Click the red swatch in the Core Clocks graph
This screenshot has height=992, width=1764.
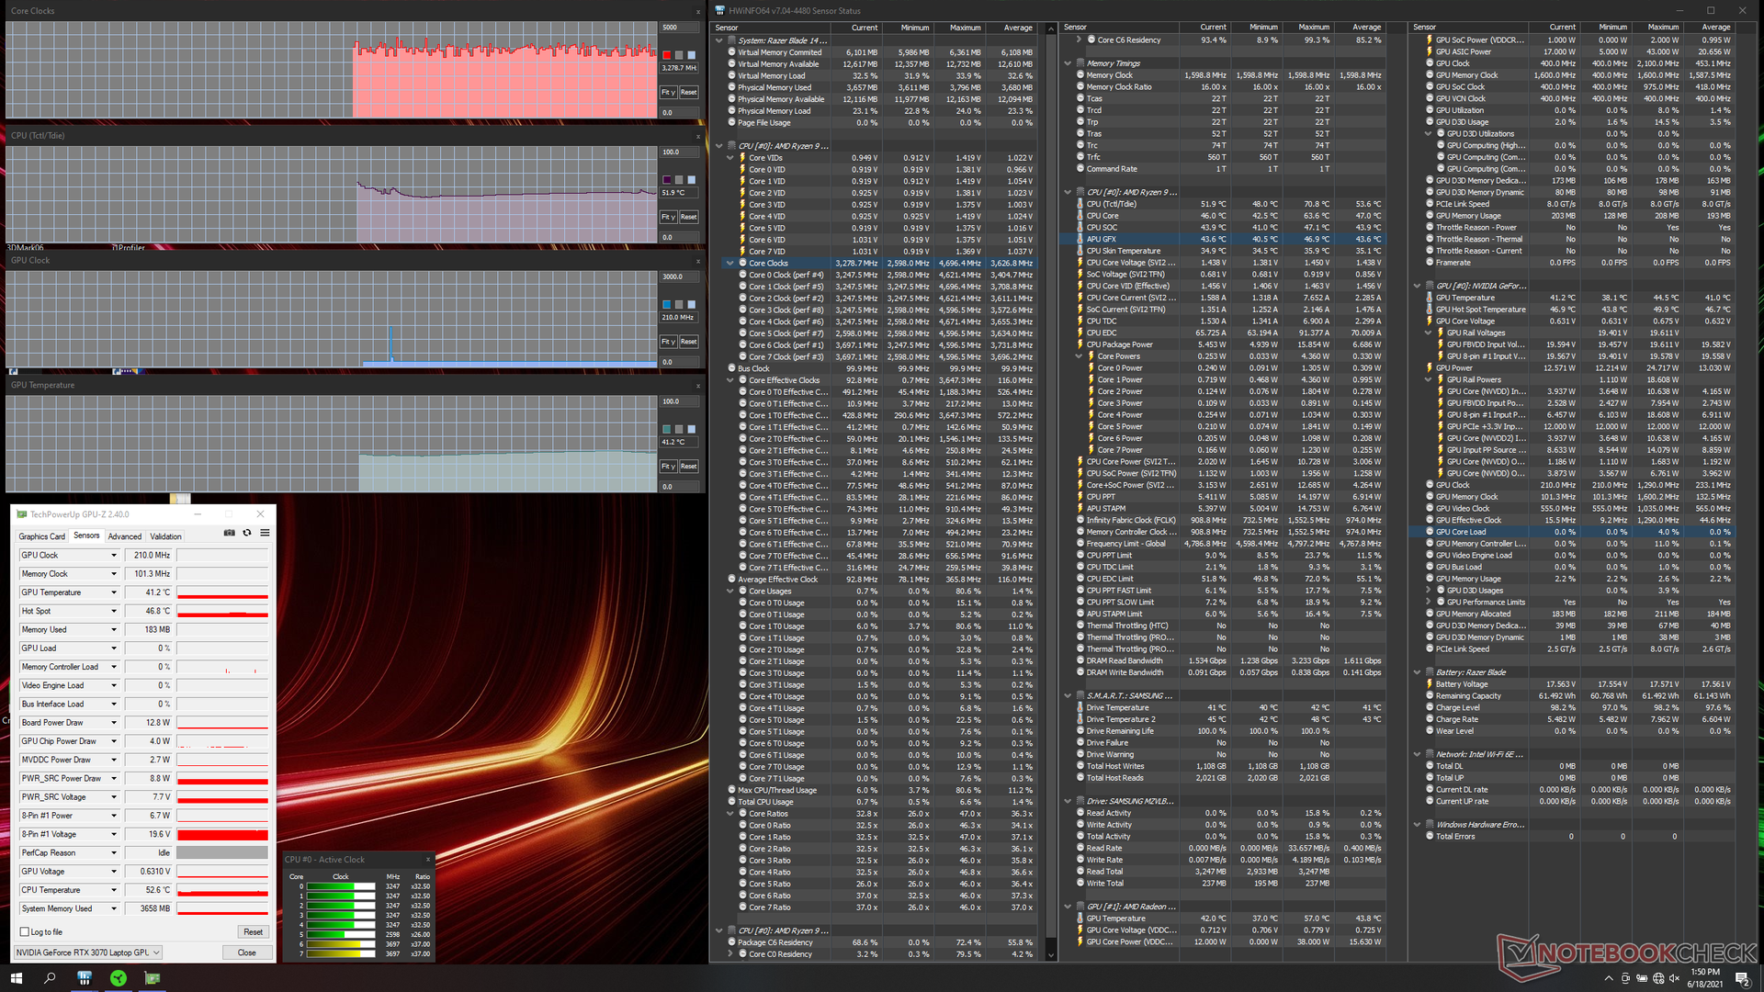pyautogui.click(x=667, y=55)
